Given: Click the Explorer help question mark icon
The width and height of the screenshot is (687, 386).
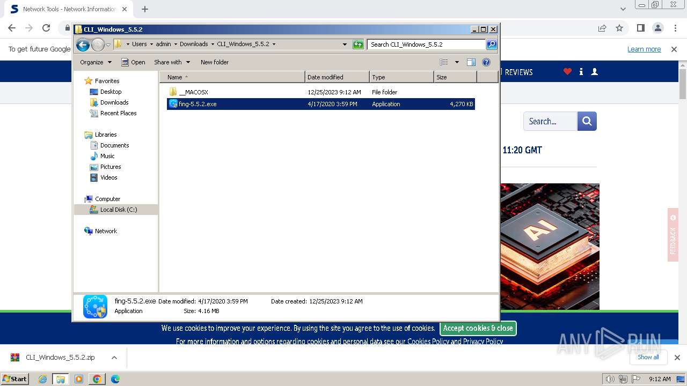Looking at the screenshot, I should click(486, 62).
